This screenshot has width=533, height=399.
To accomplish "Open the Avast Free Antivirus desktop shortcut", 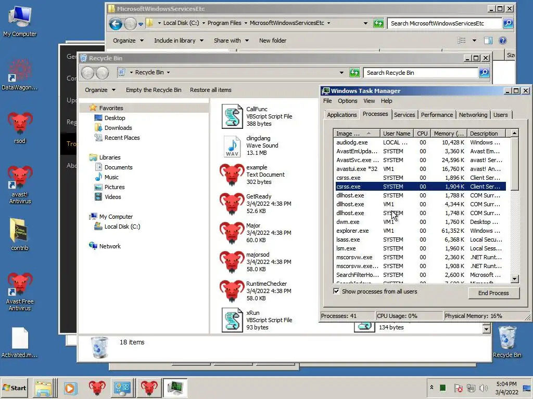I will click(20, 292).
